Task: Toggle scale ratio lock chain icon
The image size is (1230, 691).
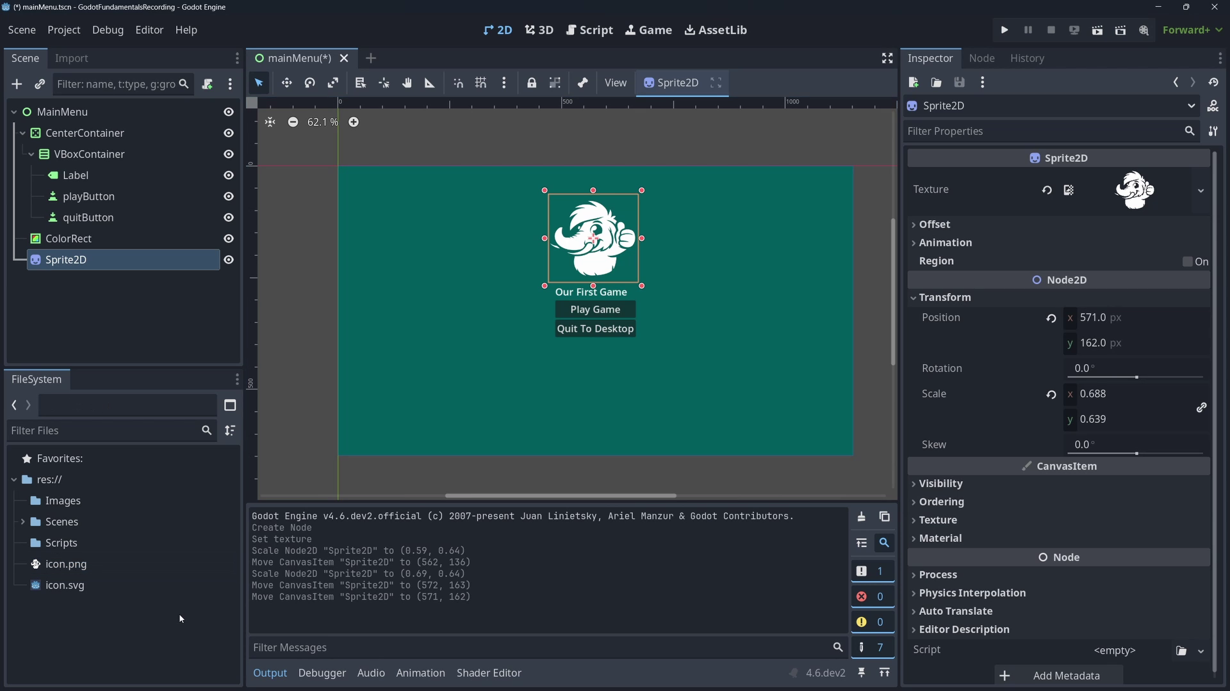Action: [1201, 407]
